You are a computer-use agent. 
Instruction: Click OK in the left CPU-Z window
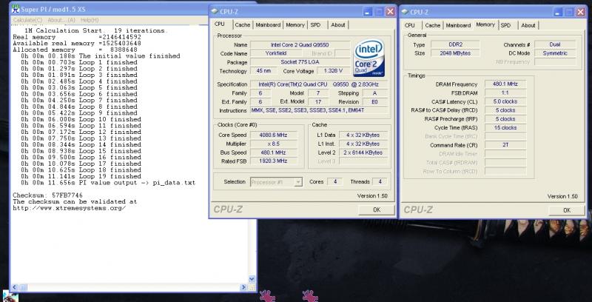pos(377,209)
